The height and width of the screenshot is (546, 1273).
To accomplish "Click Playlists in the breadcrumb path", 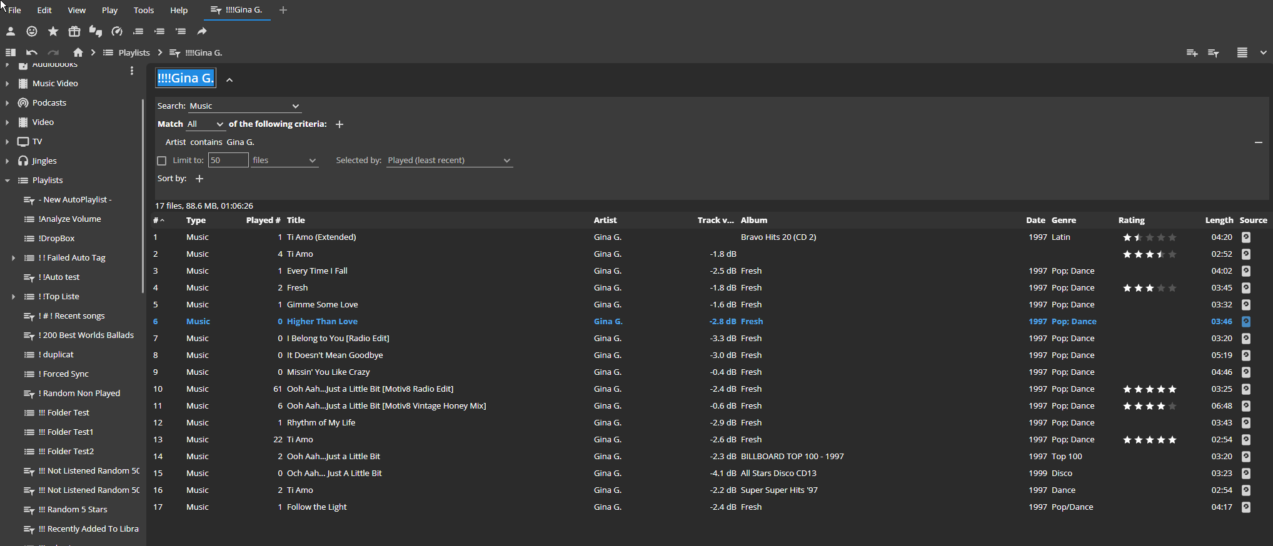I will click(x=134, y=53).
